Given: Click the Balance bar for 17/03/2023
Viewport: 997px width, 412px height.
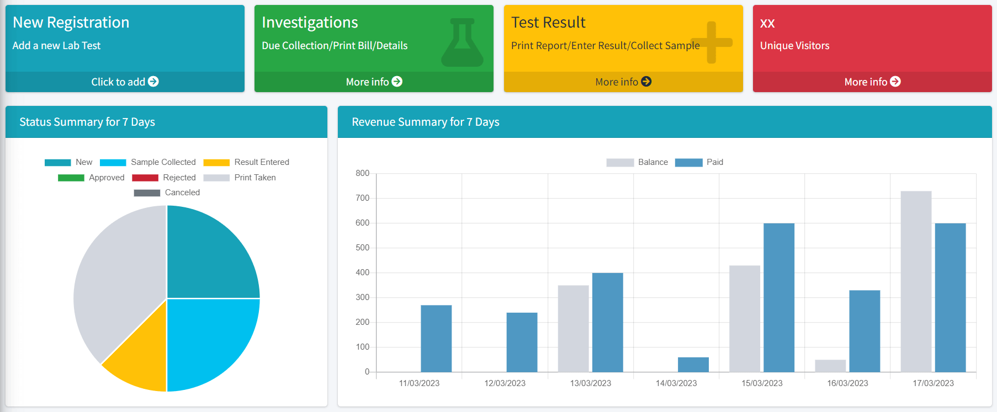Looking at the screenshot, I should (x=916, y=281).
